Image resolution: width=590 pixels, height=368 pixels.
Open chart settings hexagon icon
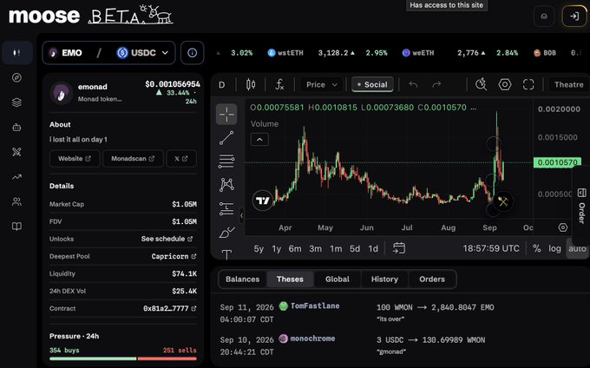pyautogui.click(x=505, y=85)
